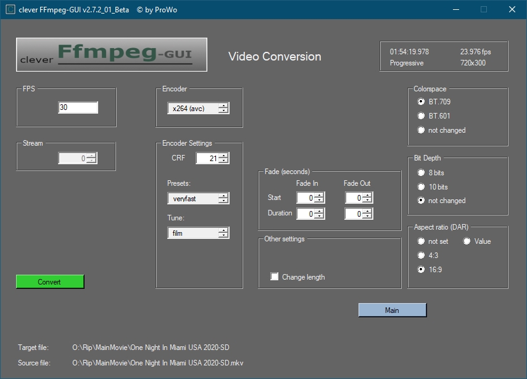Click the Fade In Duration spinner

pyautogui.click(x=306, y=214)
